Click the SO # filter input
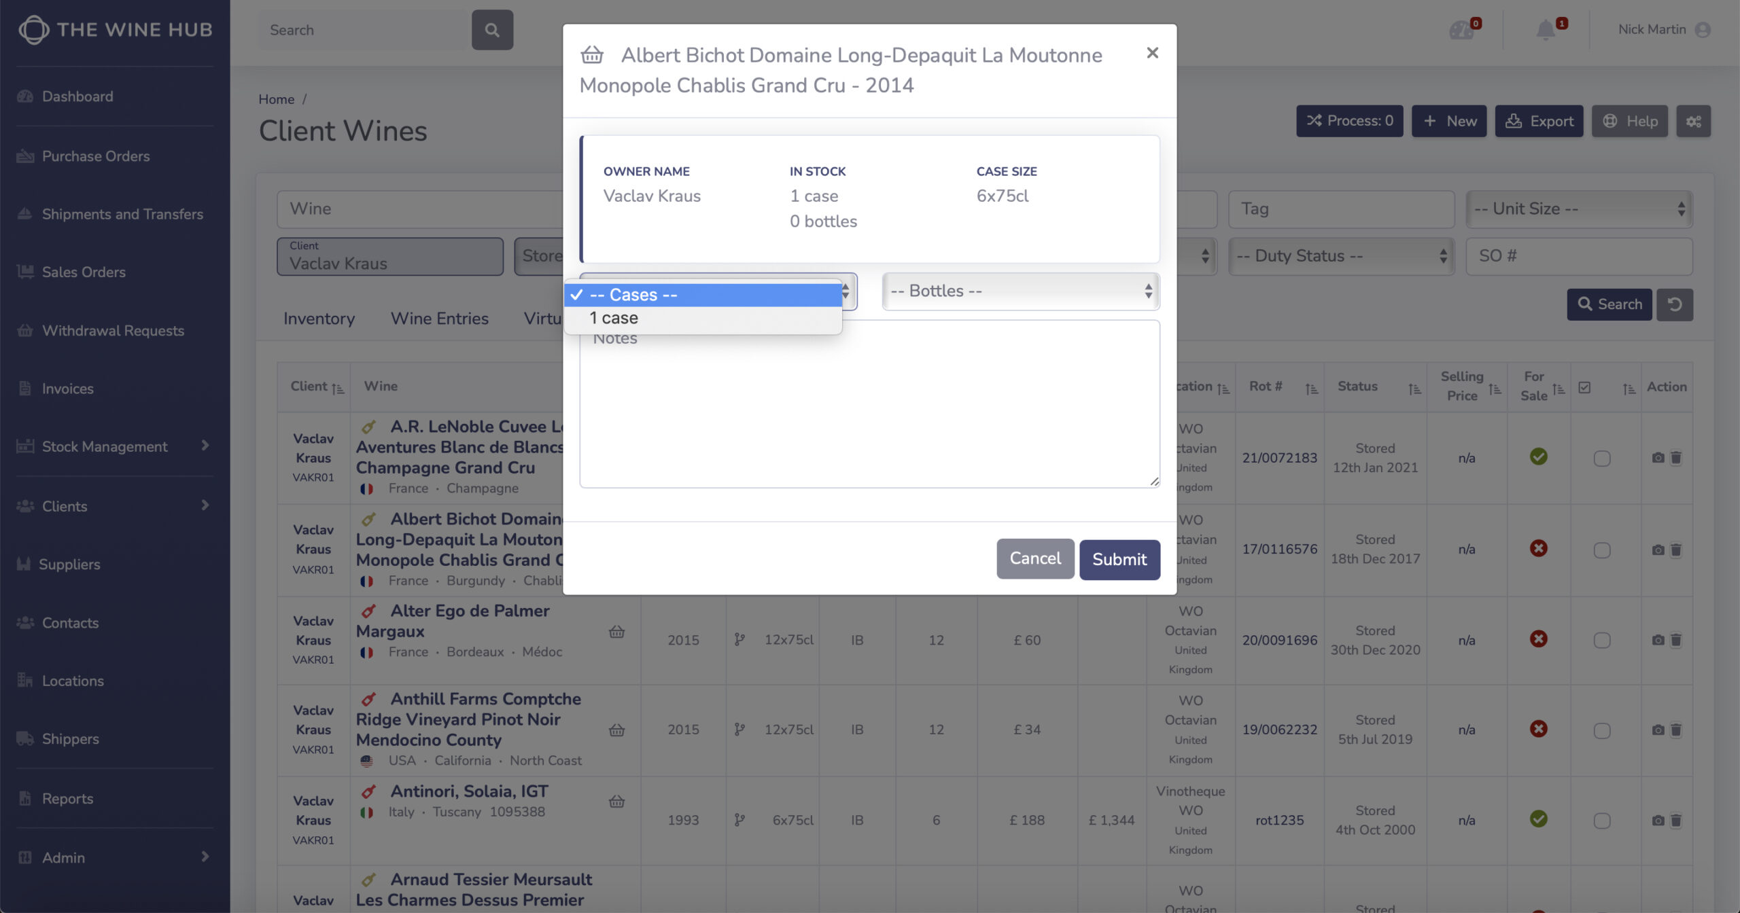The height and width of the screenshot is (913, 1740). [x=1579, y=256]
